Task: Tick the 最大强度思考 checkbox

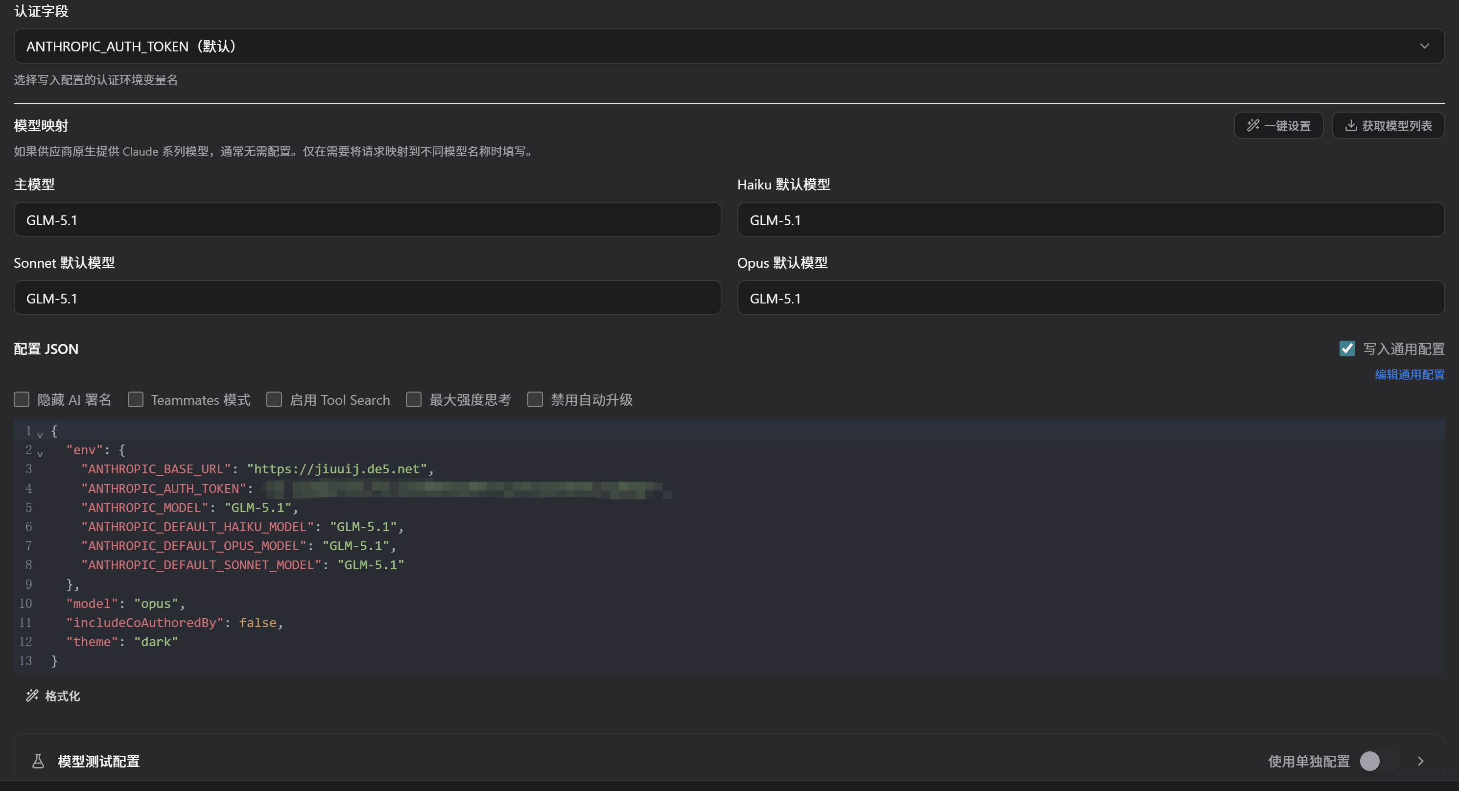Action: [x=413, y=400]
